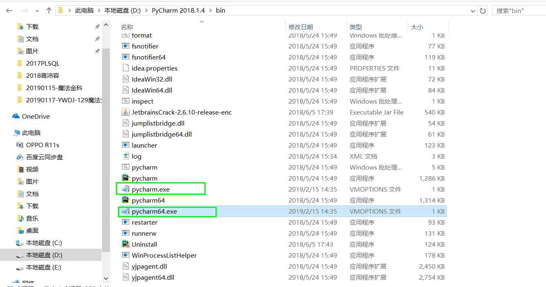The width and height of the screenshot is (546, 287).
Task: Select PyCharm 2018.1.4 breadcrumb segment
Action: (x=178, y=11)
